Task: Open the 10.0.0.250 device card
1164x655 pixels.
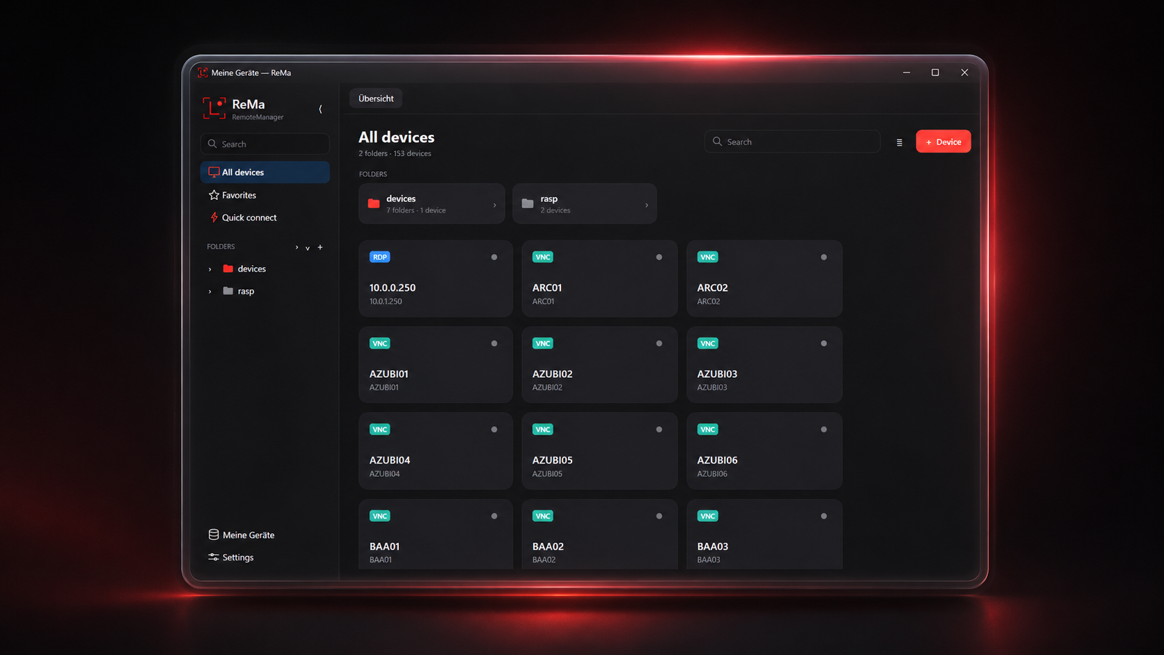Action: click(436, 278)
